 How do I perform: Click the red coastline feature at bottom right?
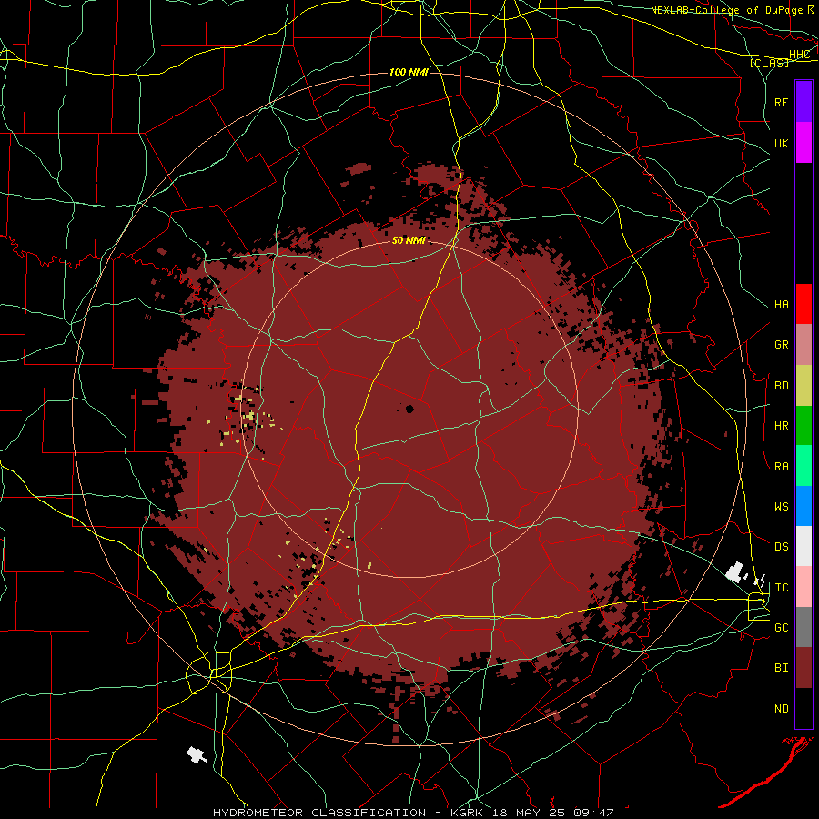pos(766,772)
